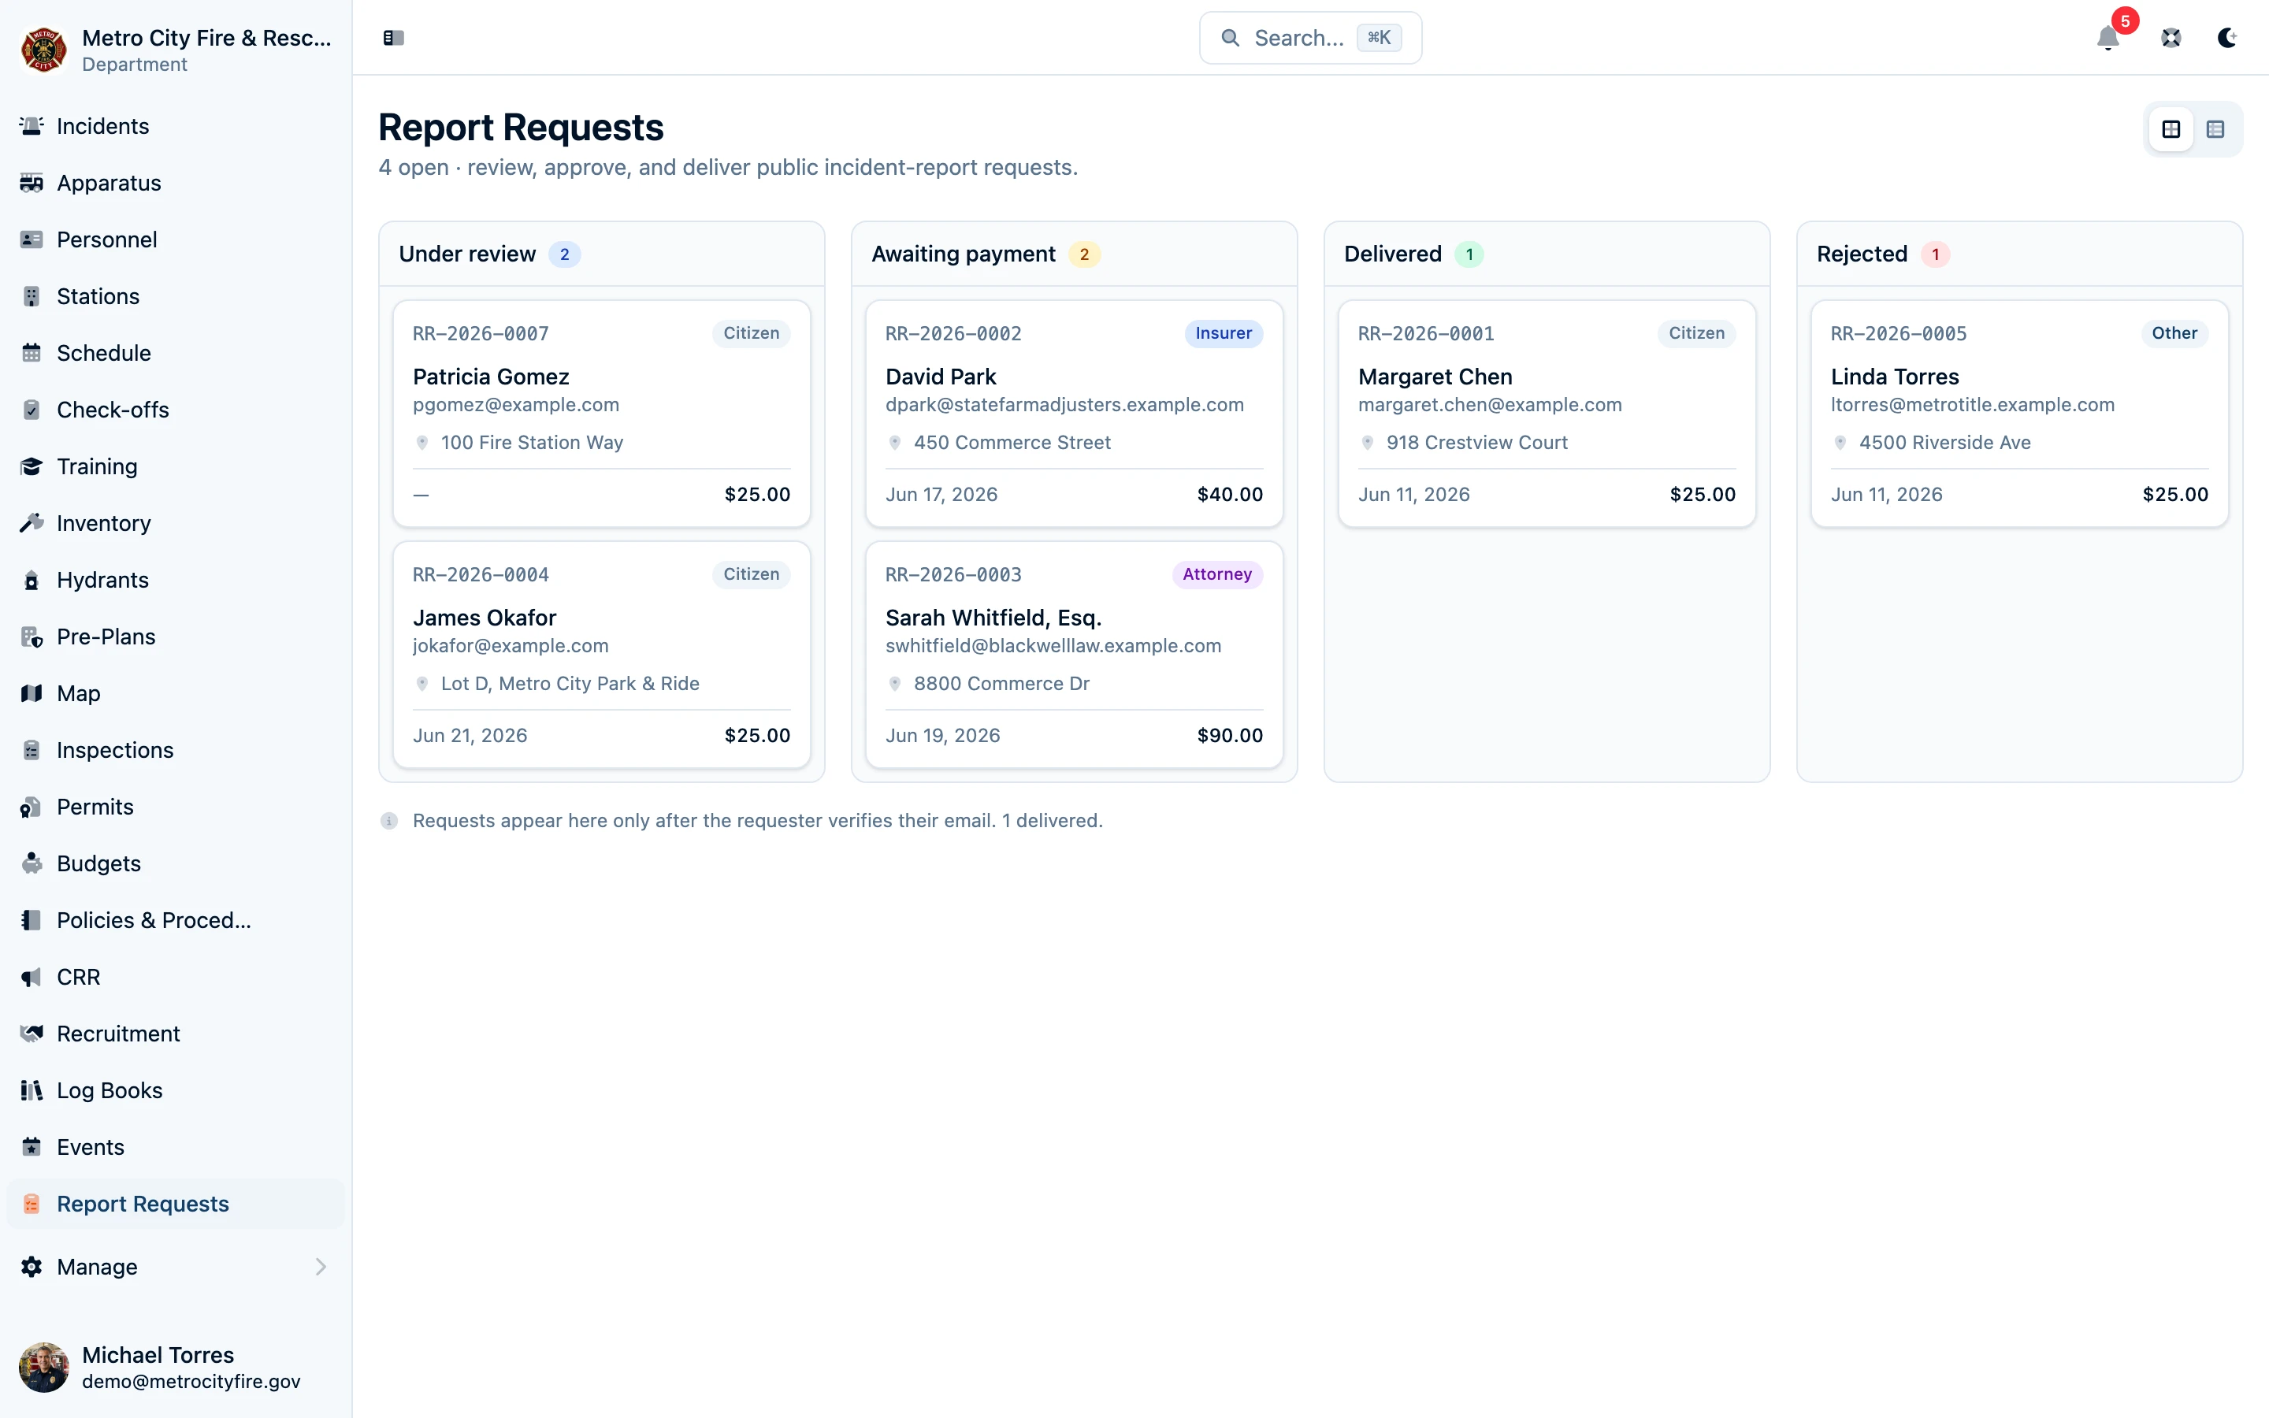The width and height of the screenshot is (2269, 1418).
Task: Click the Manage gear icon
Action: [x=32, y=1267]
